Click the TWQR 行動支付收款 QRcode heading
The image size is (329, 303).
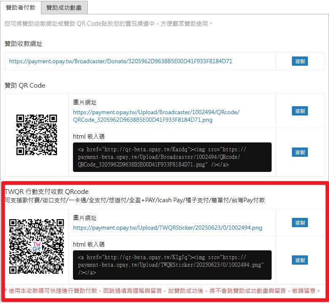pos(46,192)
